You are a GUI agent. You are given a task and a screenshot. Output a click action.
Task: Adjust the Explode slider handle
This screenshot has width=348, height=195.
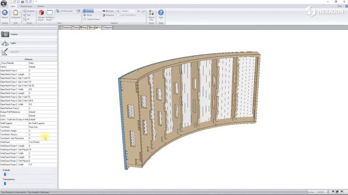point(5,174)
